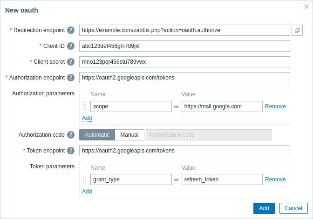The height and width of the screenshot is (219, 313).
Task: Add a new token parameter row
Action: tap(87, 192)
